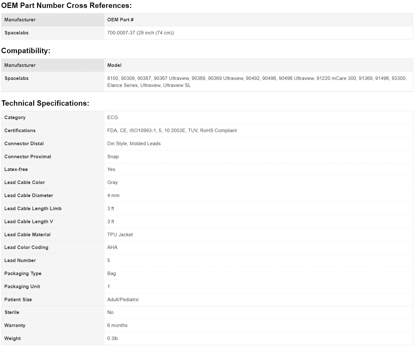Screen dimensions: 417x348
Task: Click the Connector Distal label
Action: 24,144
